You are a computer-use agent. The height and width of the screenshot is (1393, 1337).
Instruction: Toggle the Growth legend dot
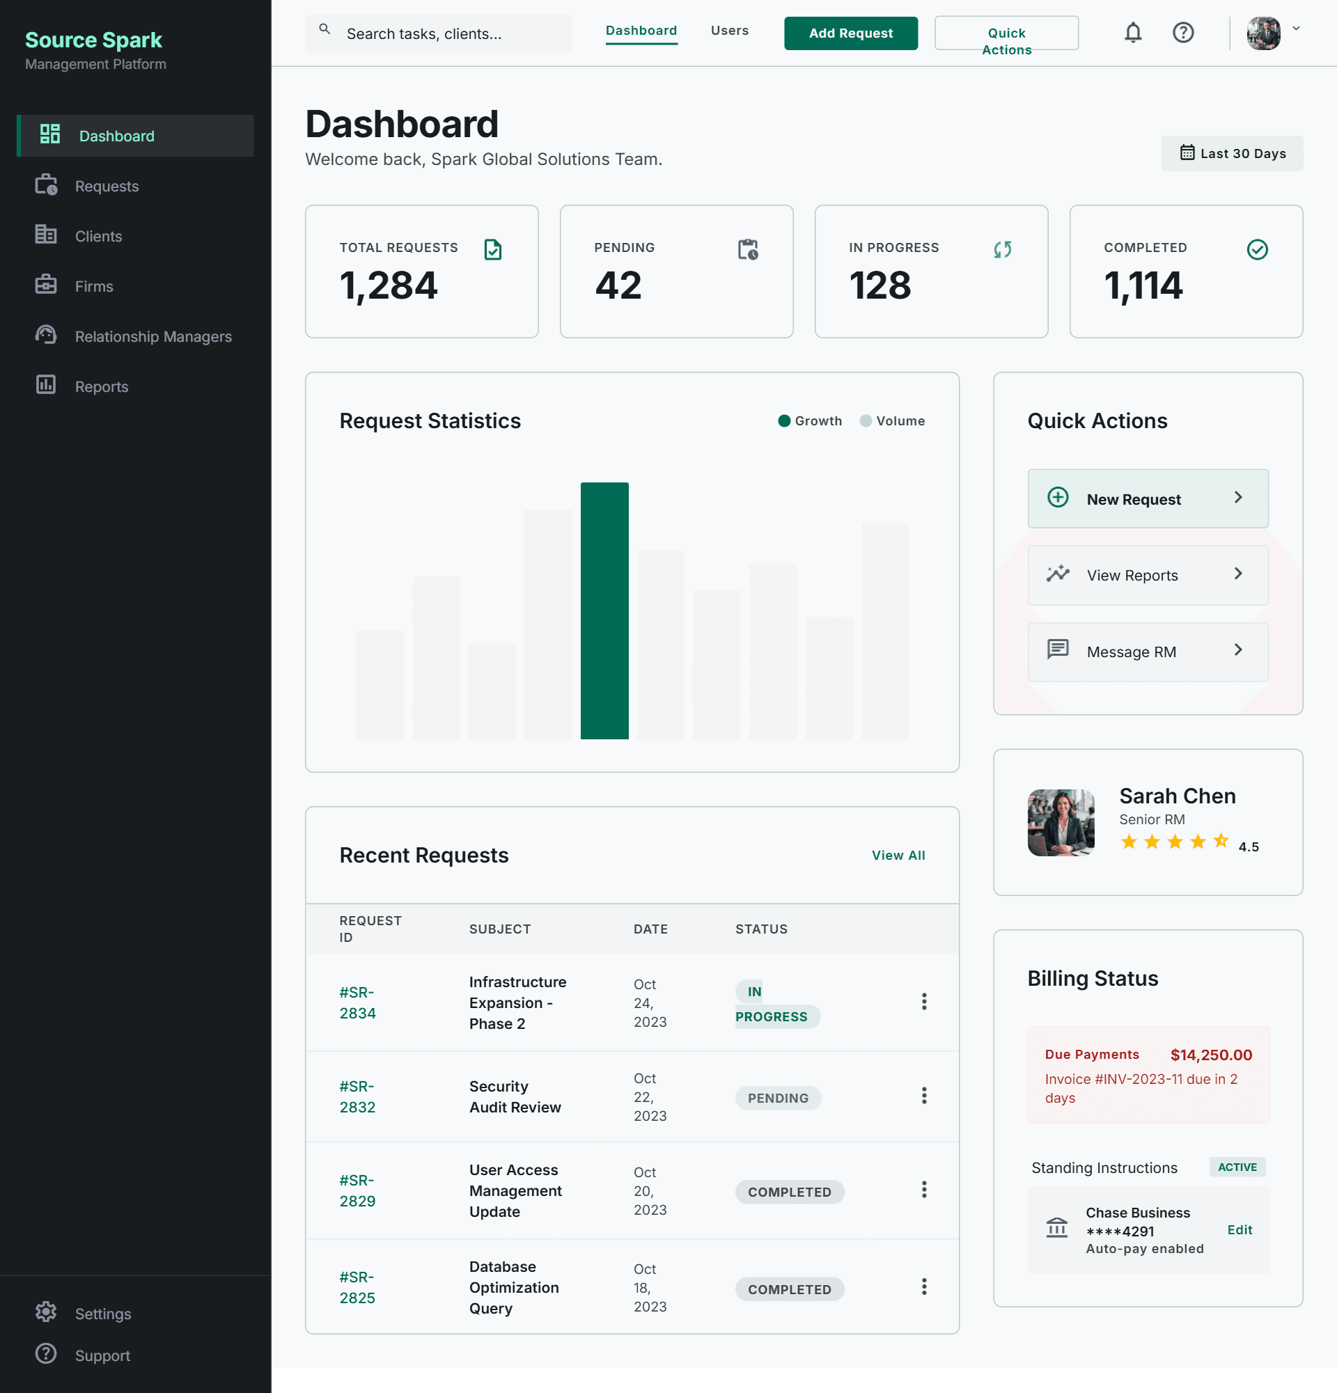[x=784, y=420]
